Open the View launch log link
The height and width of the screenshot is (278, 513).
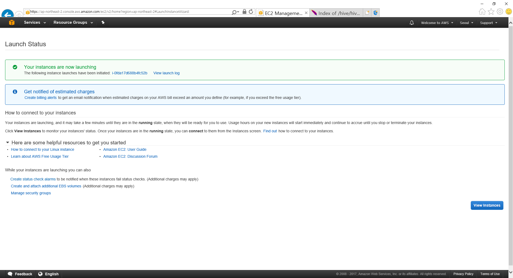pyautogui.click(x=166, y=73)
